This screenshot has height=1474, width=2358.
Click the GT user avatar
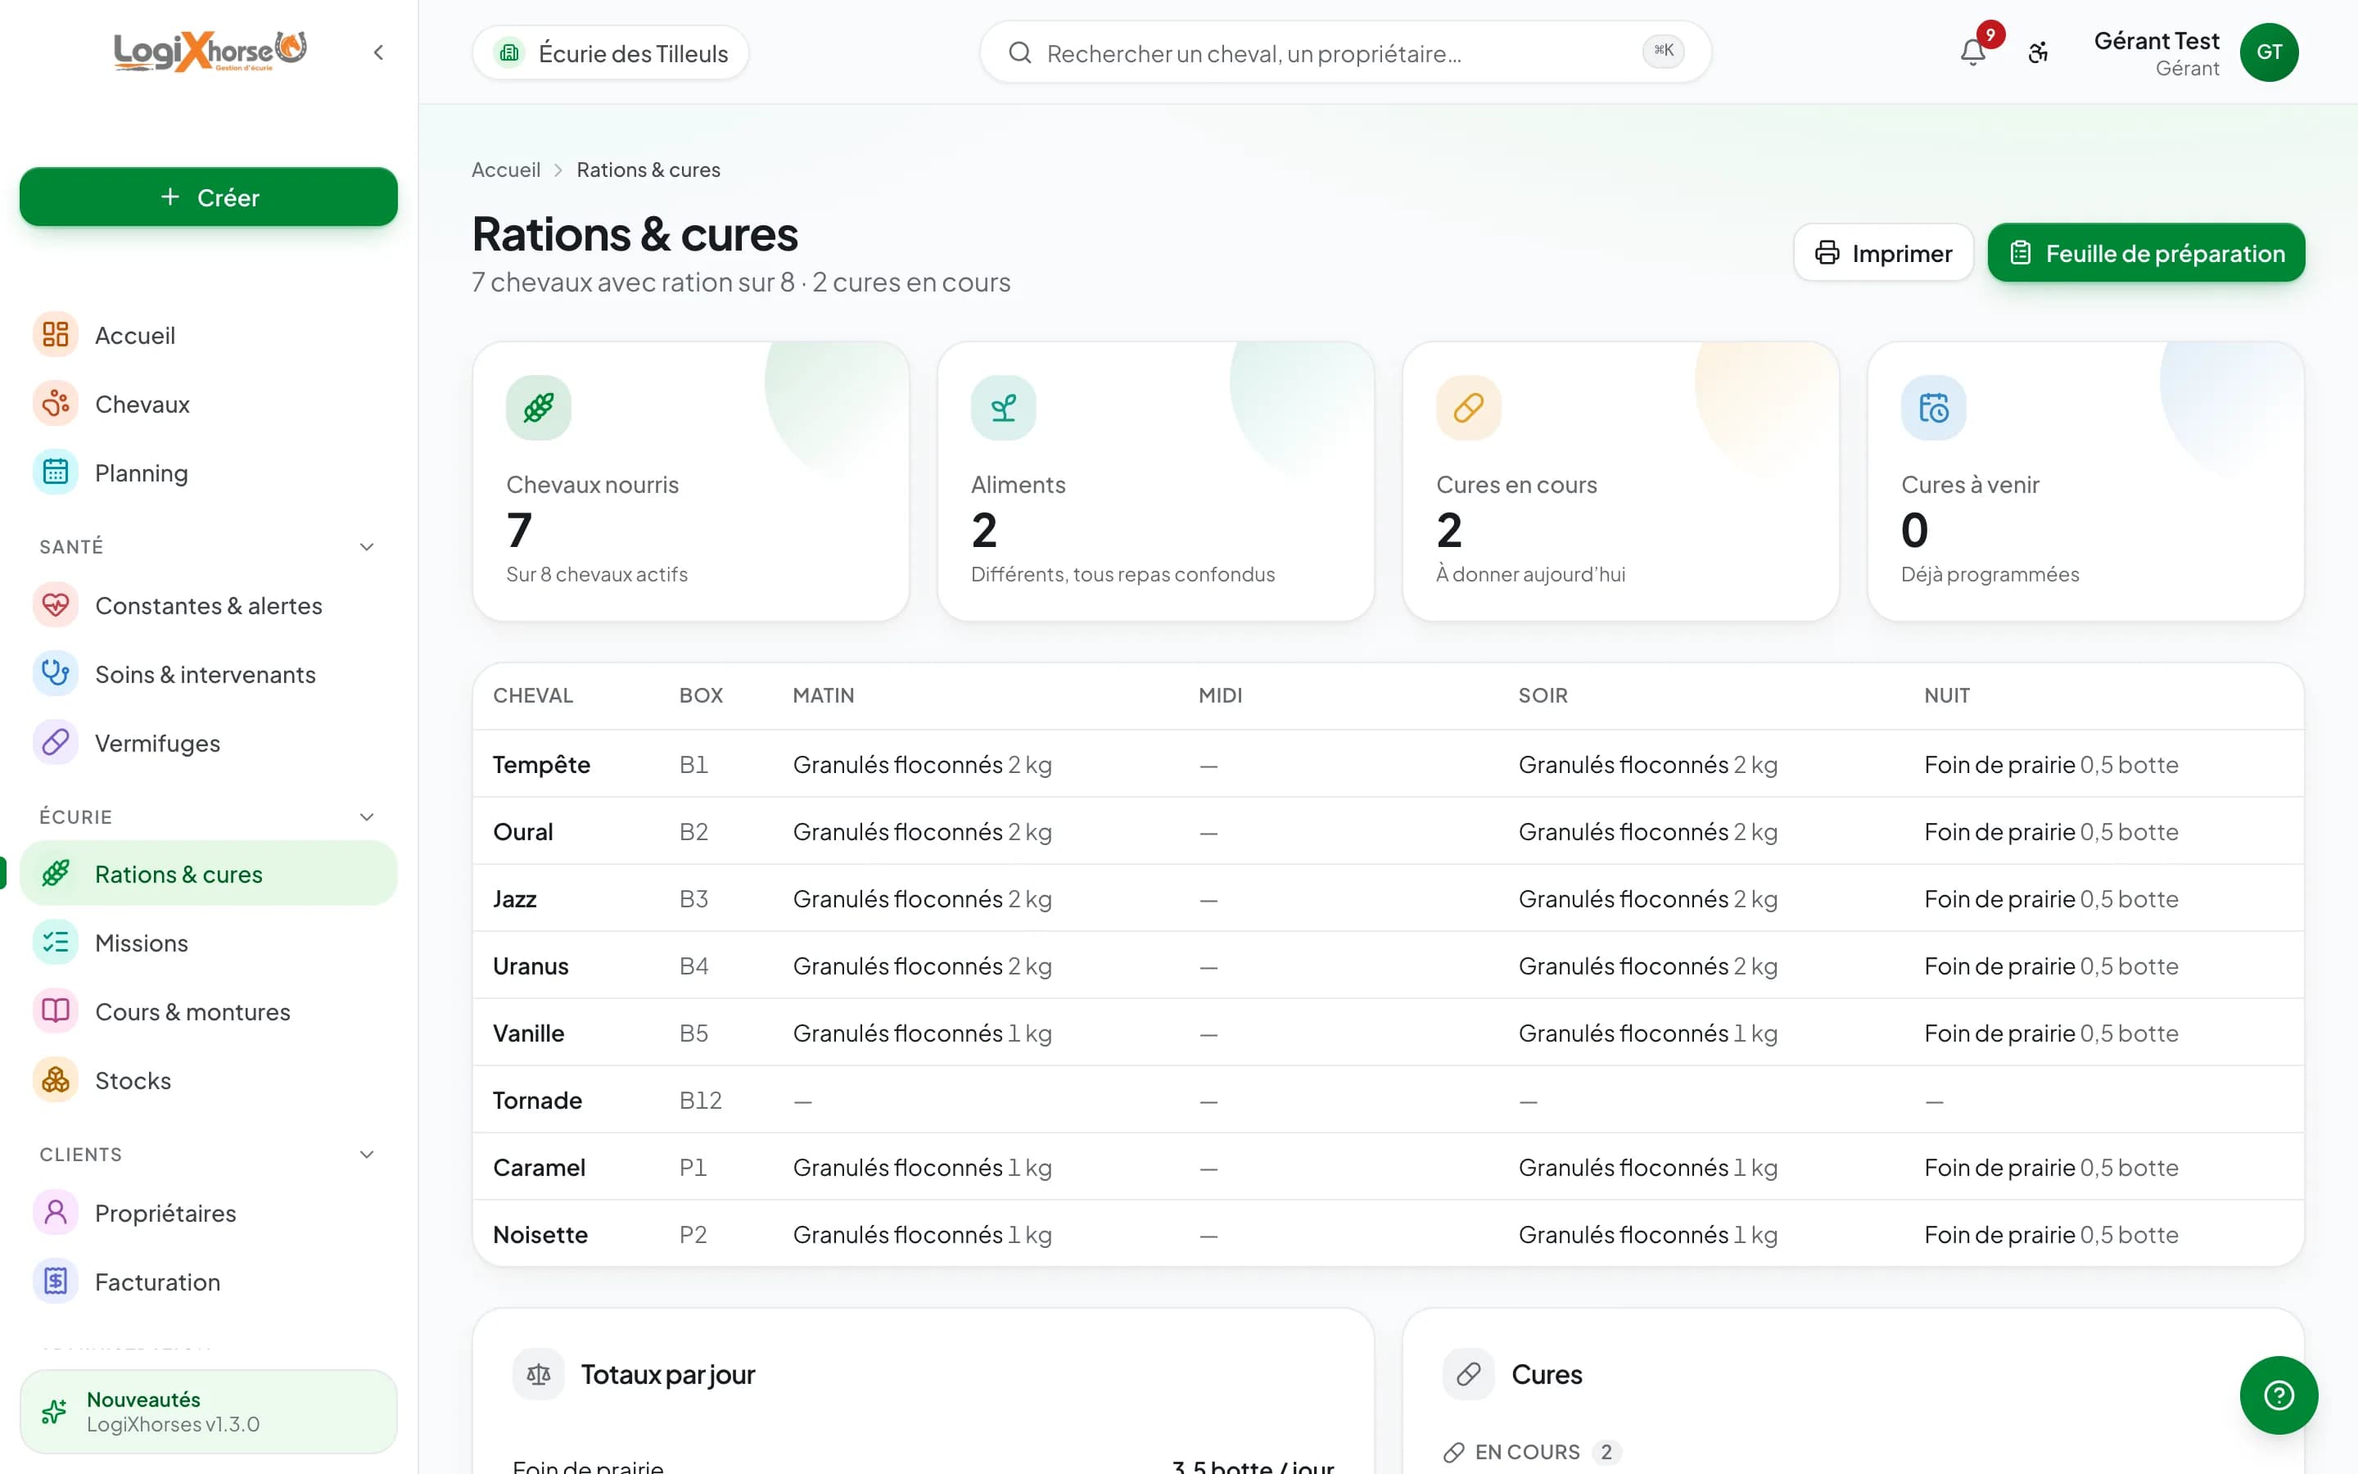pos(2269,52)
